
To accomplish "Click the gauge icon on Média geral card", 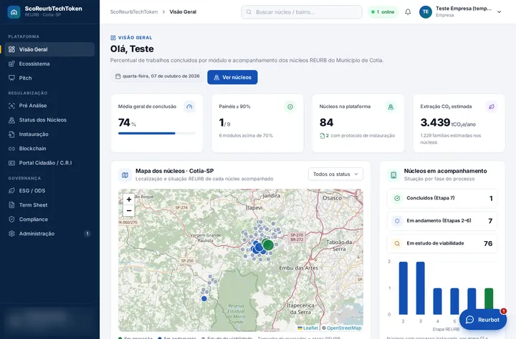I will 189,107.
